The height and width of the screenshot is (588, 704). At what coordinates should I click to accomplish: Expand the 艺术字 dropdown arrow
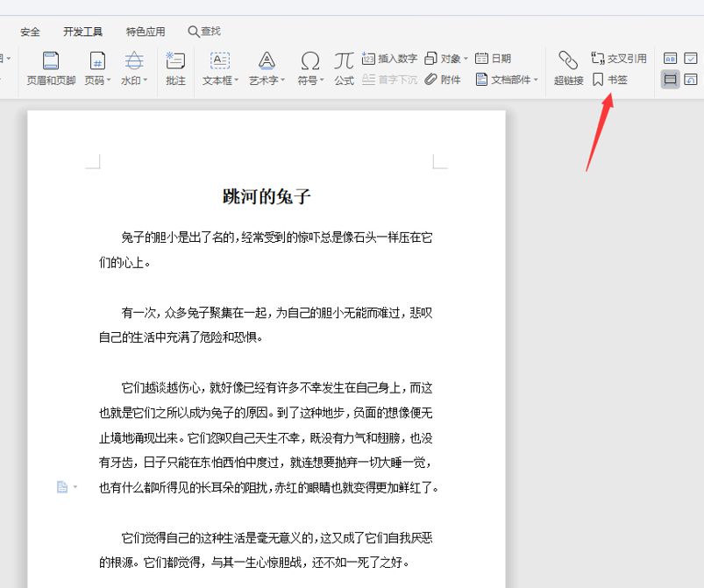point(283,81)
